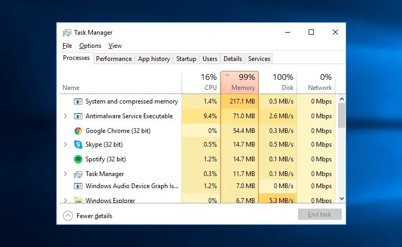The width and height of the screenshot is (402, 247).
Task: Maximize the Task Manager window
Action: pyautogui.click(x=311, y=33)
